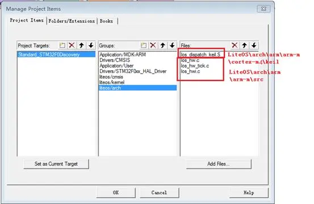Viewport: 314px width, 204px height.
Task: Move the project target up
Action: 81,45
